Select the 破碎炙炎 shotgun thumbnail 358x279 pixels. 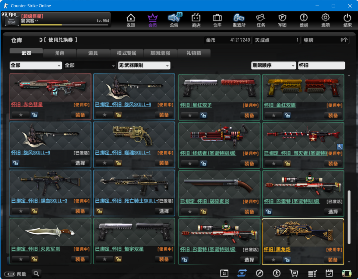pos(219,185)
